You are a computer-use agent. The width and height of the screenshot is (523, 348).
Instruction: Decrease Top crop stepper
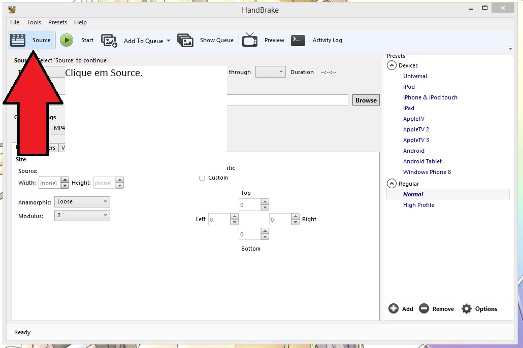(x=265, y=207)
